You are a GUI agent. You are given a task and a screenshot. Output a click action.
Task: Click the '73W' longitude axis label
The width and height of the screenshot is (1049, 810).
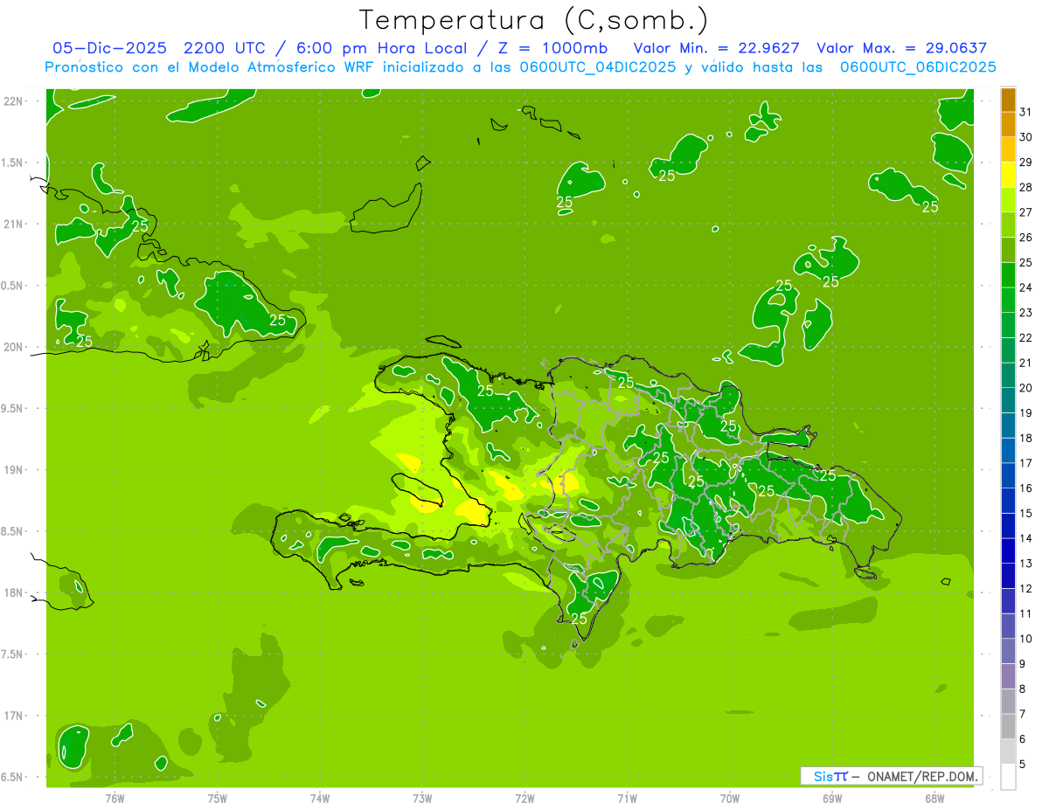click(422, 799)
